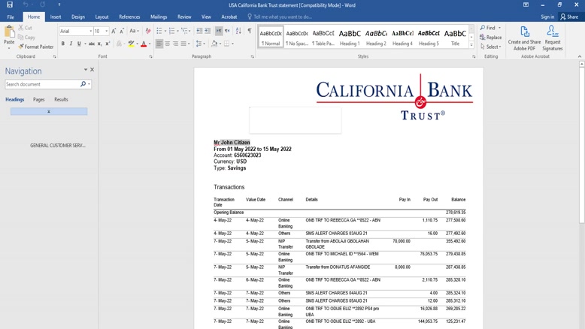Click the Clear All Formatting icon
This screenshot has height=329, width=585.
(147, 31)
